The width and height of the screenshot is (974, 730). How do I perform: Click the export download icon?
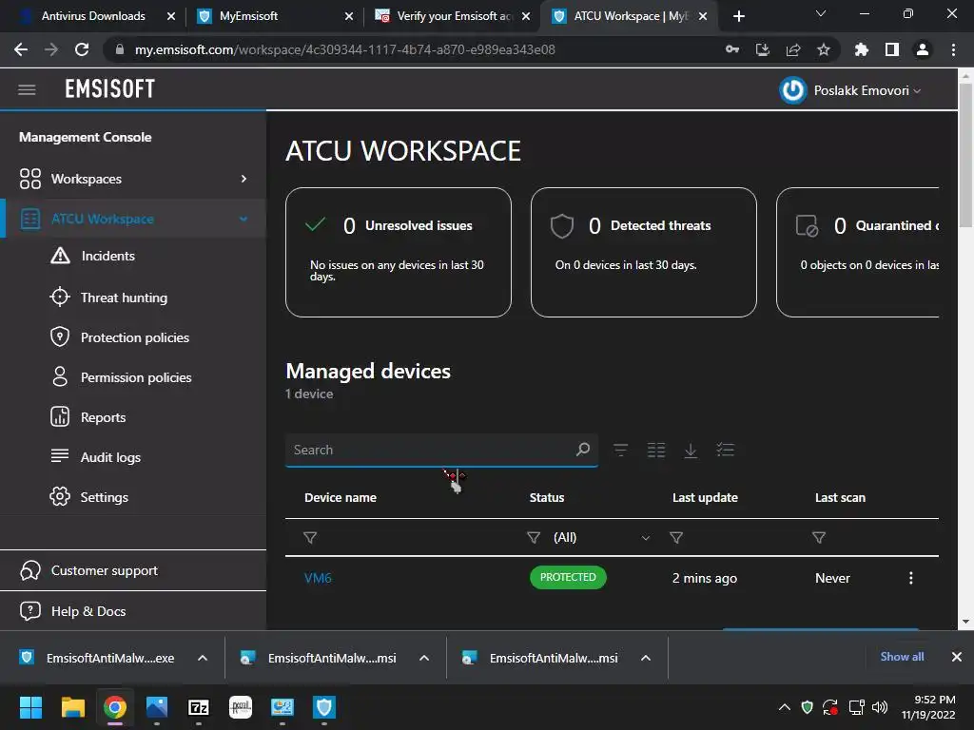click(x=691, y=450)
